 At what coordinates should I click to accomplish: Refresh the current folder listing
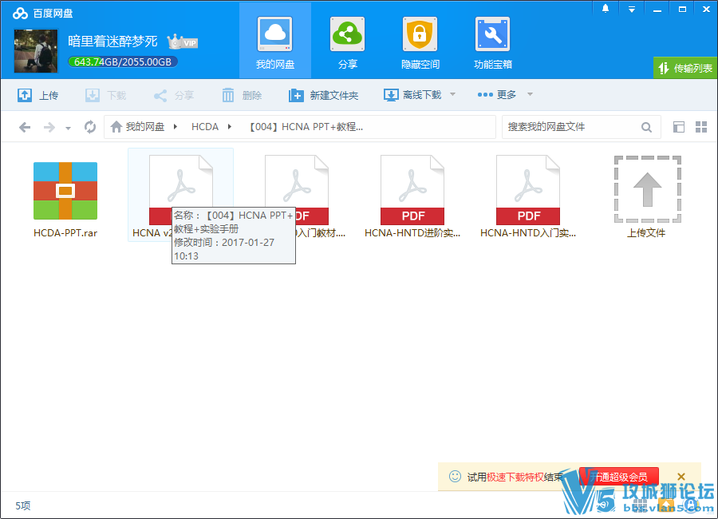point(90,127)
